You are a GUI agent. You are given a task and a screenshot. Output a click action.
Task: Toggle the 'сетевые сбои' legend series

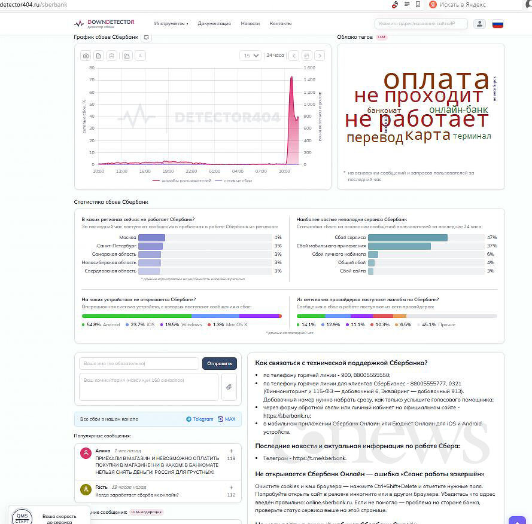point(233,180)
